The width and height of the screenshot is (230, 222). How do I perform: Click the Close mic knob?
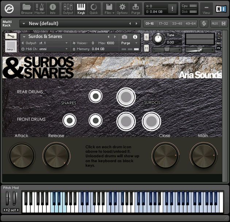point(165,156)
